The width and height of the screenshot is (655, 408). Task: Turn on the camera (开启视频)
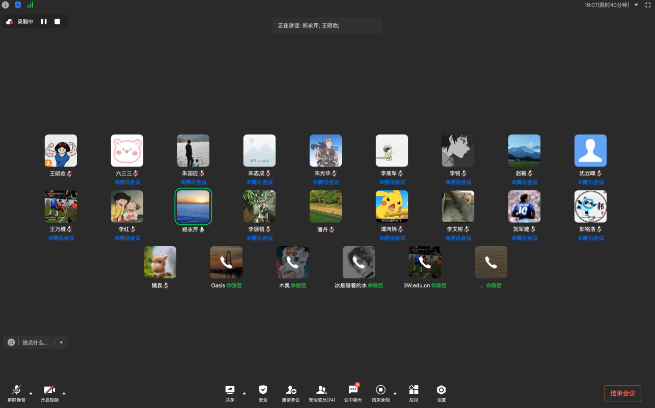49,390
